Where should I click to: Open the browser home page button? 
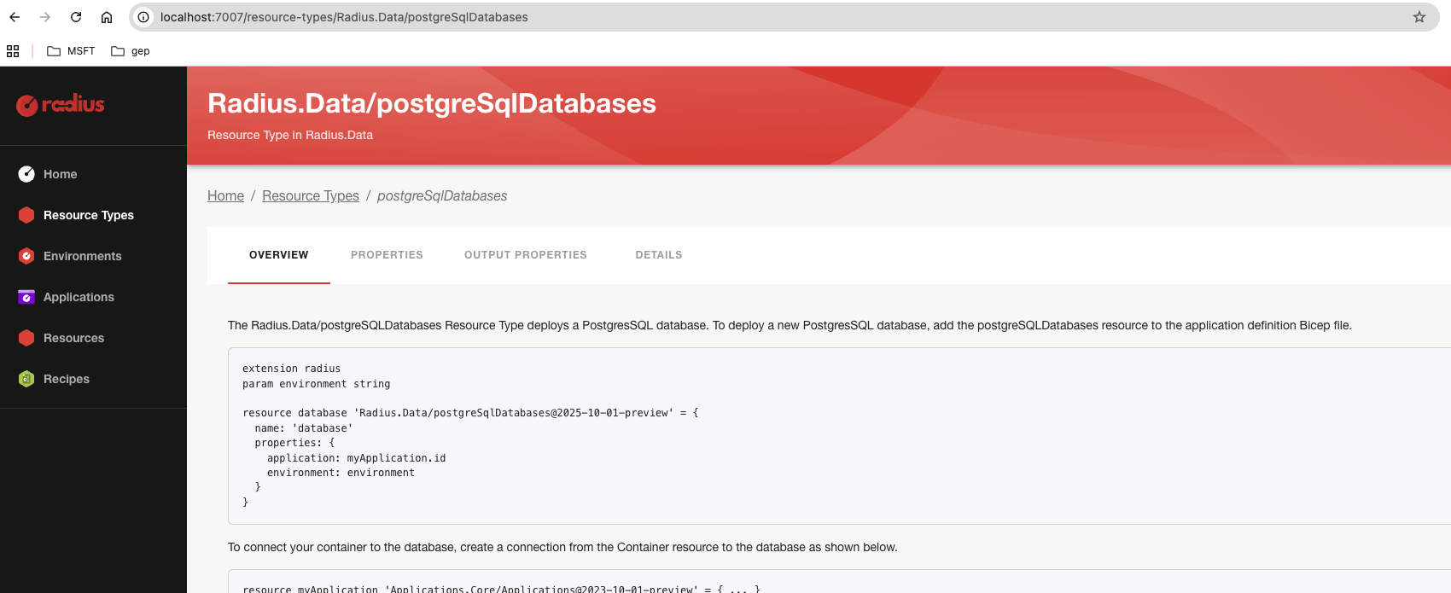point(107,17)
